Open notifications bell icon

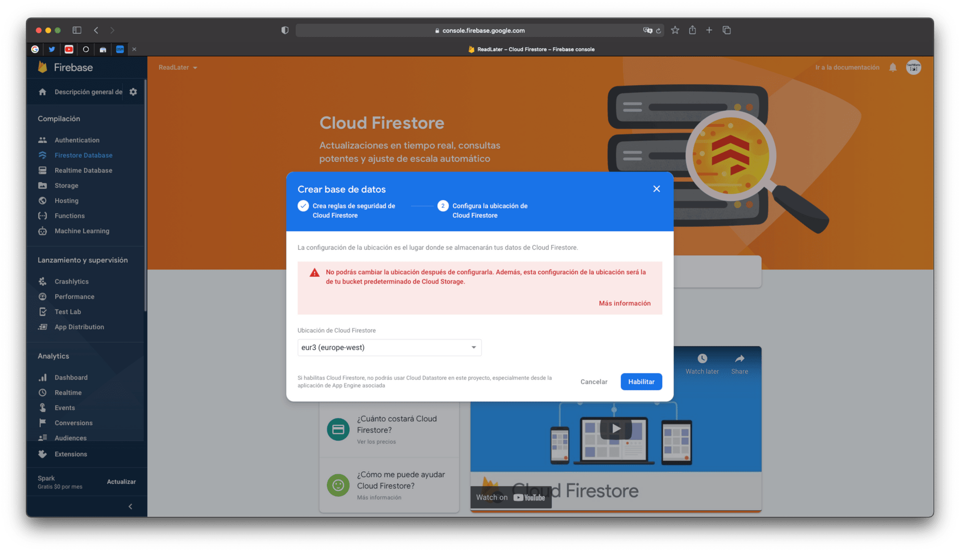tap(893, 67)
